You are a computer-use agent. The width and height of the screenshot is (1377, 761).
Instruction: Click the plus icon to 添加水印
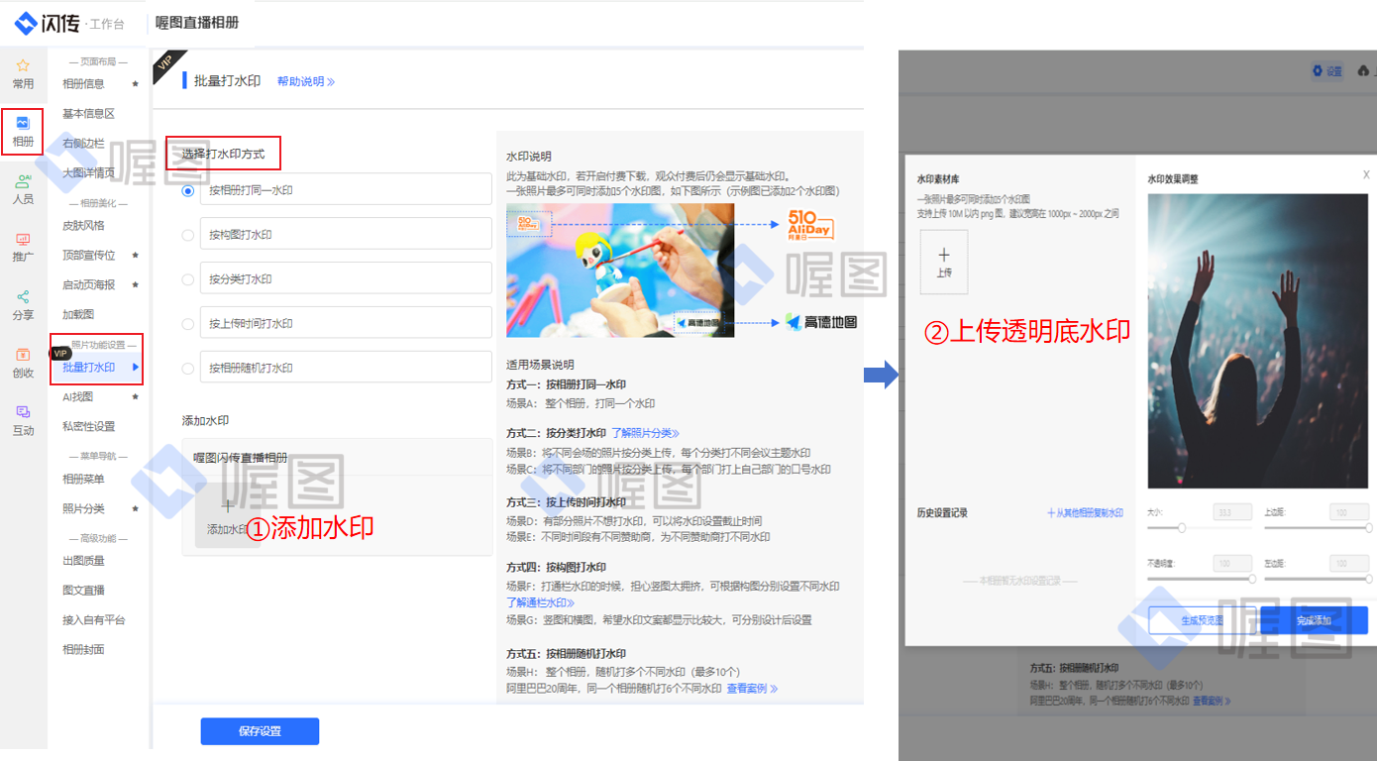[x=227, y=505]
